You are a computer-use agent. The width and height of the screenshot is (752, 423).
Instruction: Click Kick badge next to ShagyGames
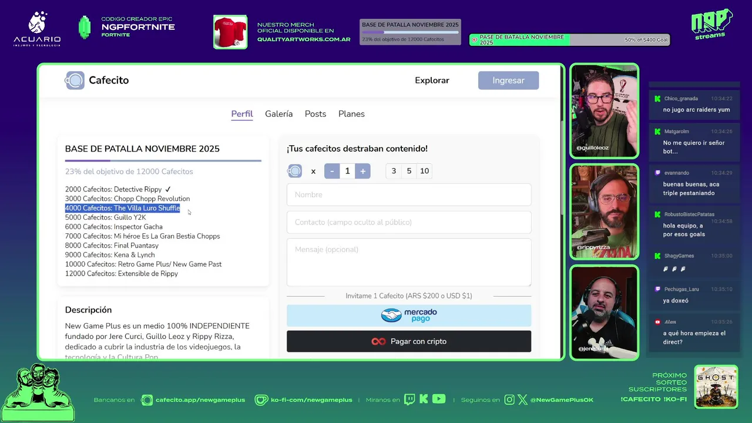[x=657, y=256]
